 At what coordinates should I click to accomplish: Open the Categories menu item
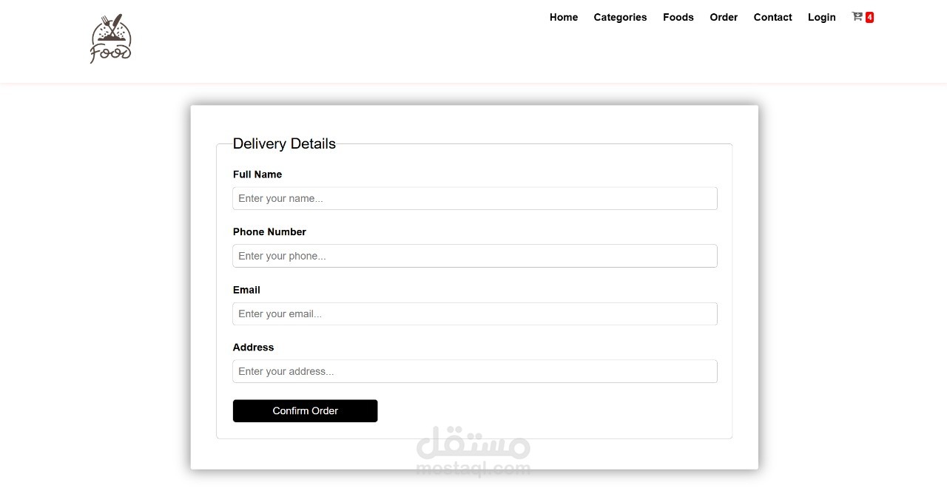pyautogui.click(x=620, y=17)
